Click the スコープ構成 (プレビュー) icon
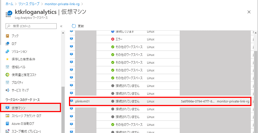Image resolution: width=258 pixels, height=133 pixels. coord(7,131)
